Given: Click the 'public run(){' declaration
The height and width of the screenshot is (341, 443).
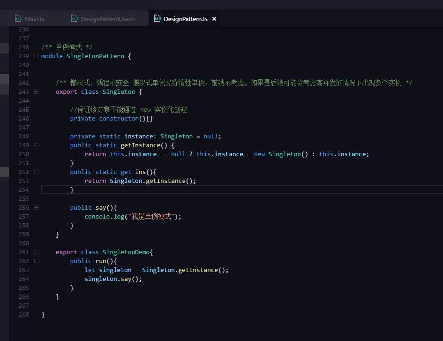Looking at the screenshot, I should click(x=93, y=261).
